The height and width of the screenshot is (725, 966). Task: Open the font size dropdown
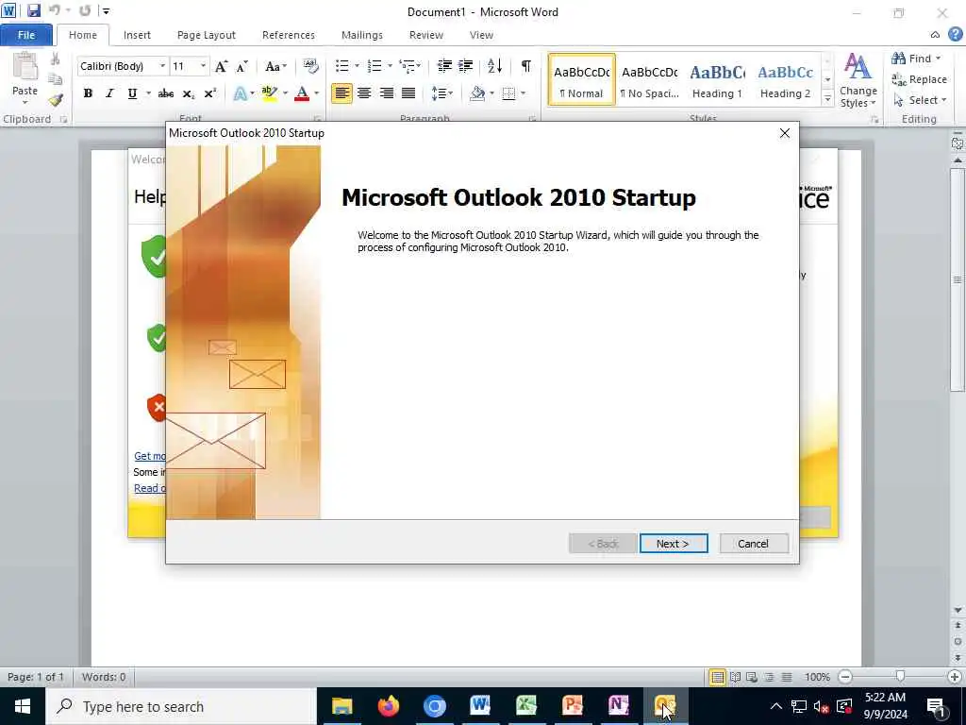click(203, 66)
